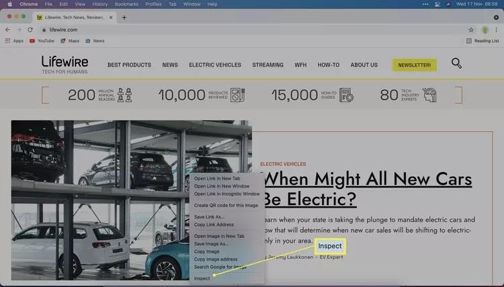Open News bookmark
Image resolution: width=504 pixels, height=287 pixels.
95,41
